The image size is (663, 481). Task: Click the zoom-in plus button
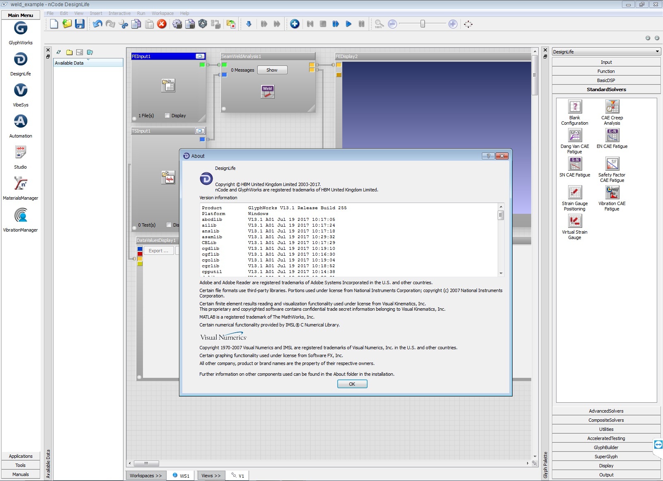[453, 24]
